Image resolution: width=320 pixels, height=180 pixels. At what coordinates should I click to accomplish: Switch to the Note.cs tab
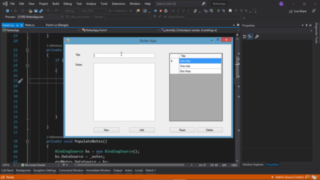(30, 25)
